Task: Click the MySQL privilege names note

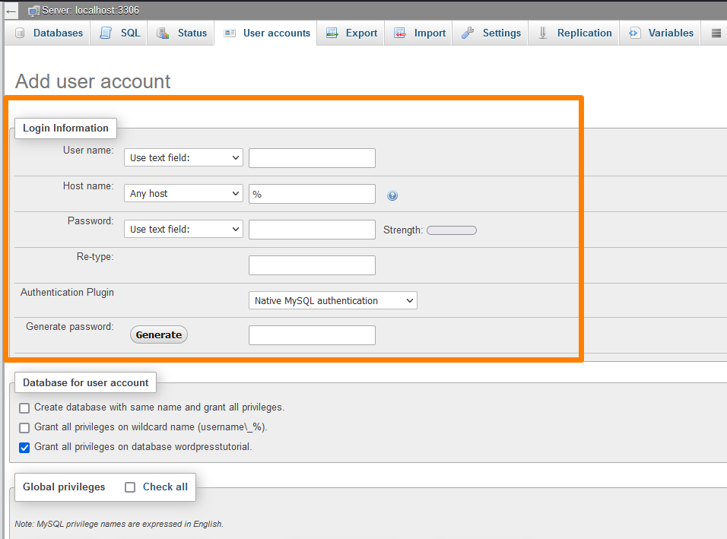Action: point(119,524)
